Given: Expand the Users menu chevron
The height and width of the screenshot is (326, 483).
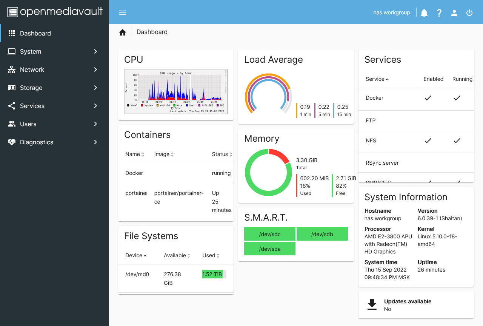Looking at the screenshot, I should 95,124.
